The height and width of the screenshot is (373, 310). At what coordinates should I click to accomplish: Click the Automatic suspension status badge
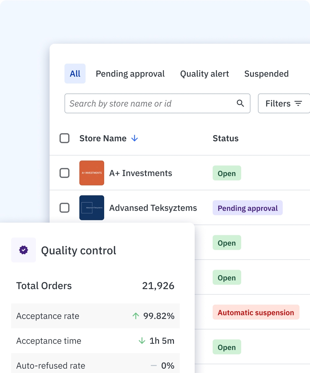[256, 312]
